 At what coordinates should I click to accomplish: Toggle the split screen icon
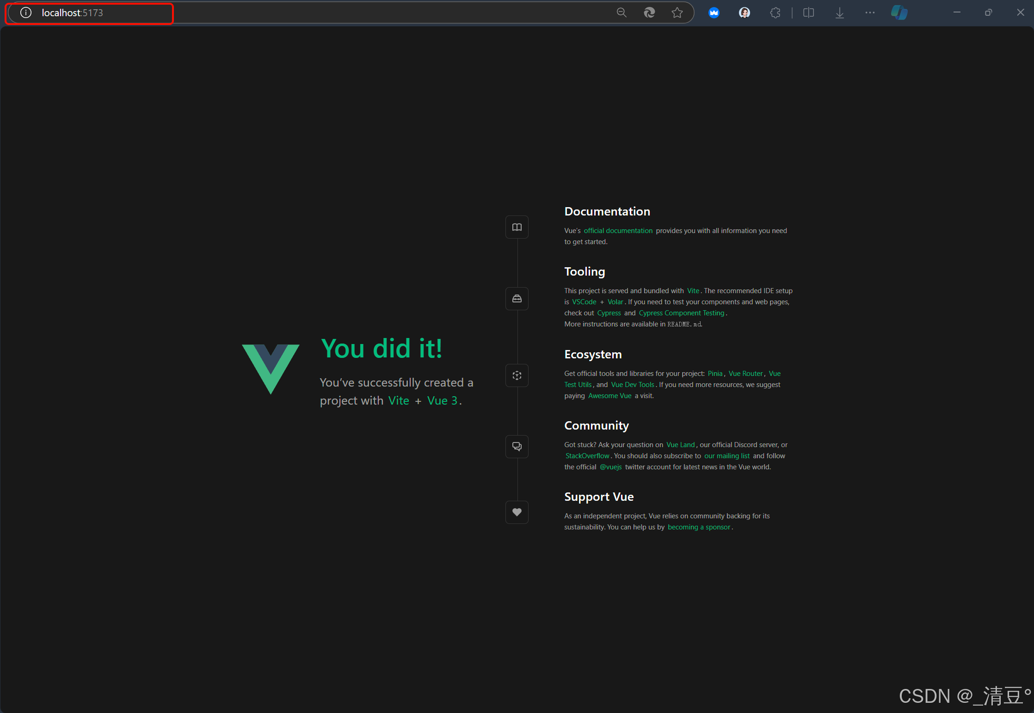(809, 13)
